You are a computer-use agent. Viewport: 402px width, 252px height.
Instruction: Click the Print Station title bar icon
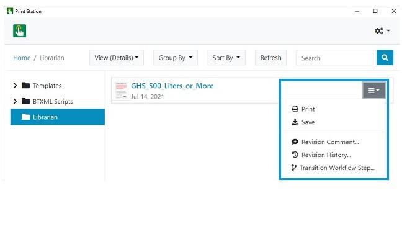(10, 11)
